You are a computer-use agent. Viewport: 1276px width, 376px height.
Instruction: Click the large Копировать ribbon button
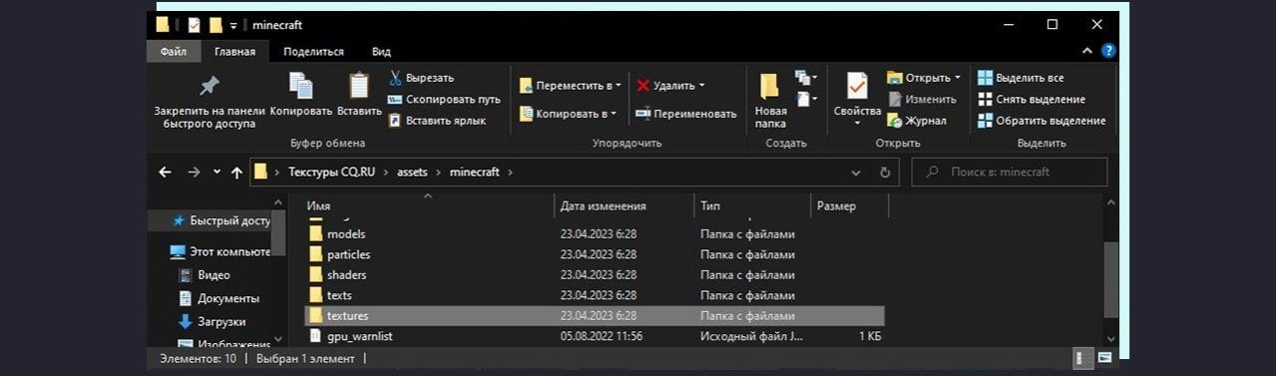click(300, 96)
